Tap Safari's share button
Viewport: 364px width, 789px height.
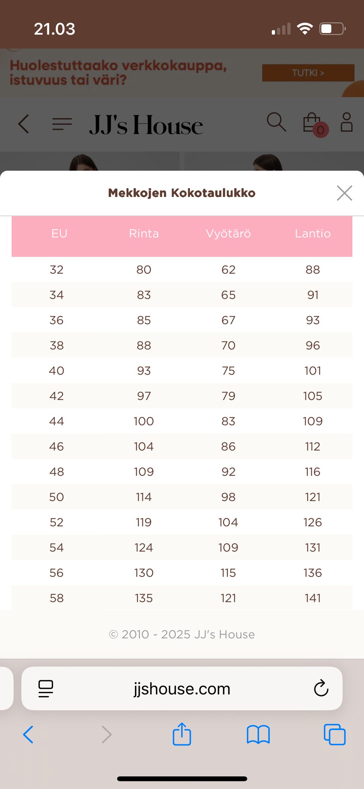coord(182,734)
